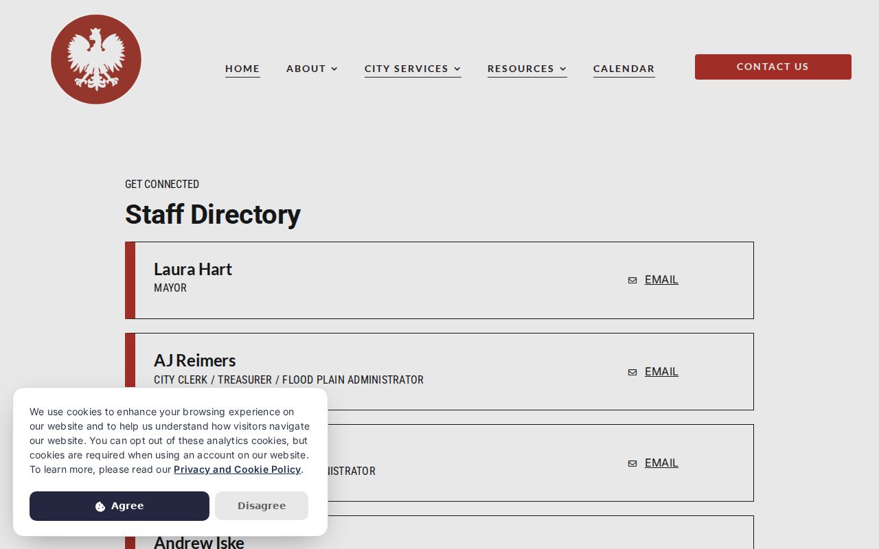Click the envelope icon in the third staff row
879x549 pixels.
point(632,463)
